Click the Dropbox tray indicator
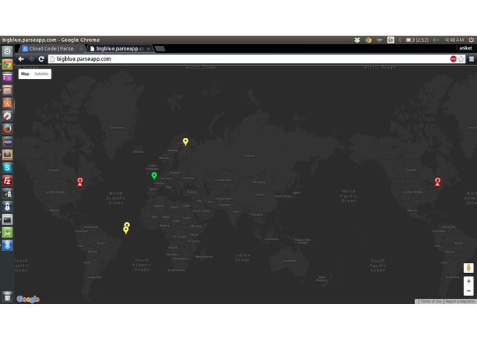 [x=357, y=40]
